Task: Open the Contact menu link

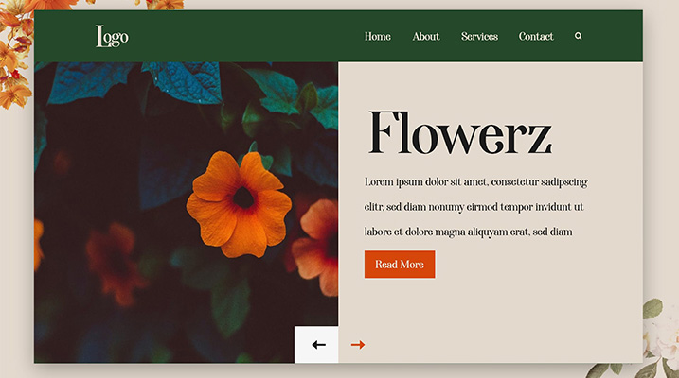Action: tap(536, 37)
